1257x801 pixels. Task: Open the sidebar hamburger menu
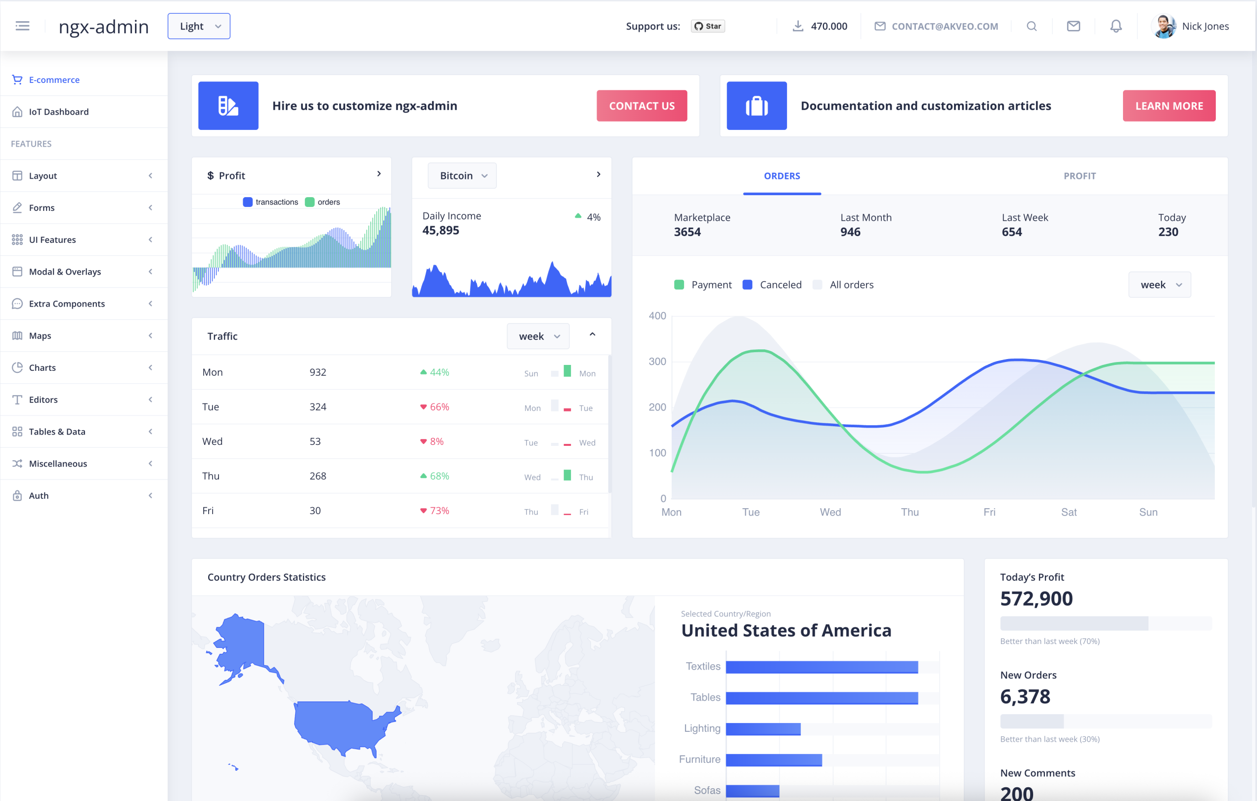click(23, 26)
